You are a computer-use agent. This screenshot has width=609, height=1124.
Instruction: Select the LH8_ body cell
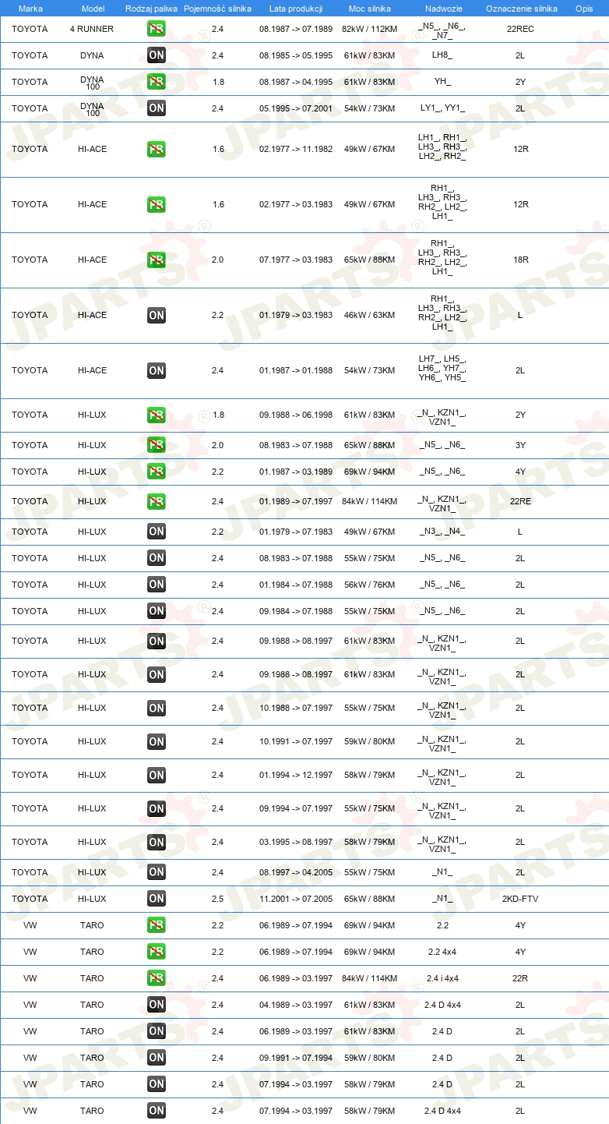click(x=442, y=55)
